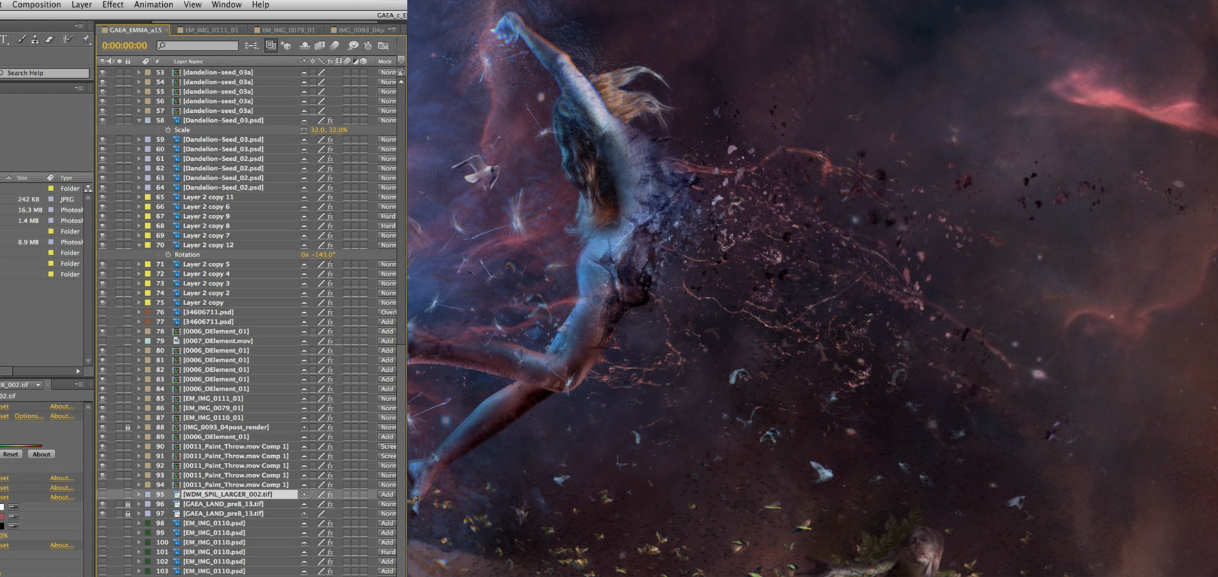This screenshot has height=577, width=1218.
Task: Open the Animation menu
Action: (x=153, y=4)
